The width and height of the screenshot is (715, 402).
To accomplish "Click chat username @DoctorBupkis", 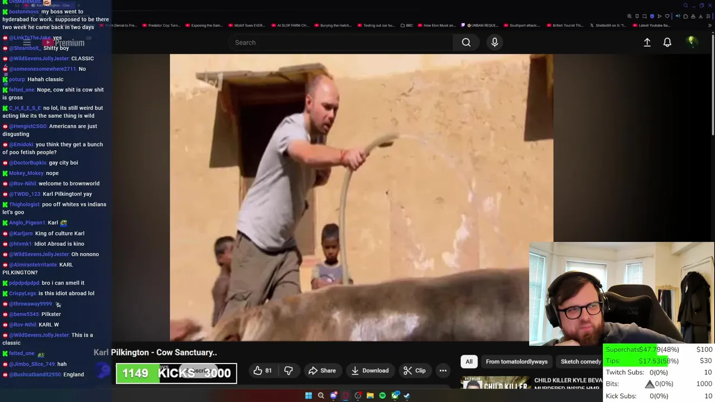I will (28, 163).
